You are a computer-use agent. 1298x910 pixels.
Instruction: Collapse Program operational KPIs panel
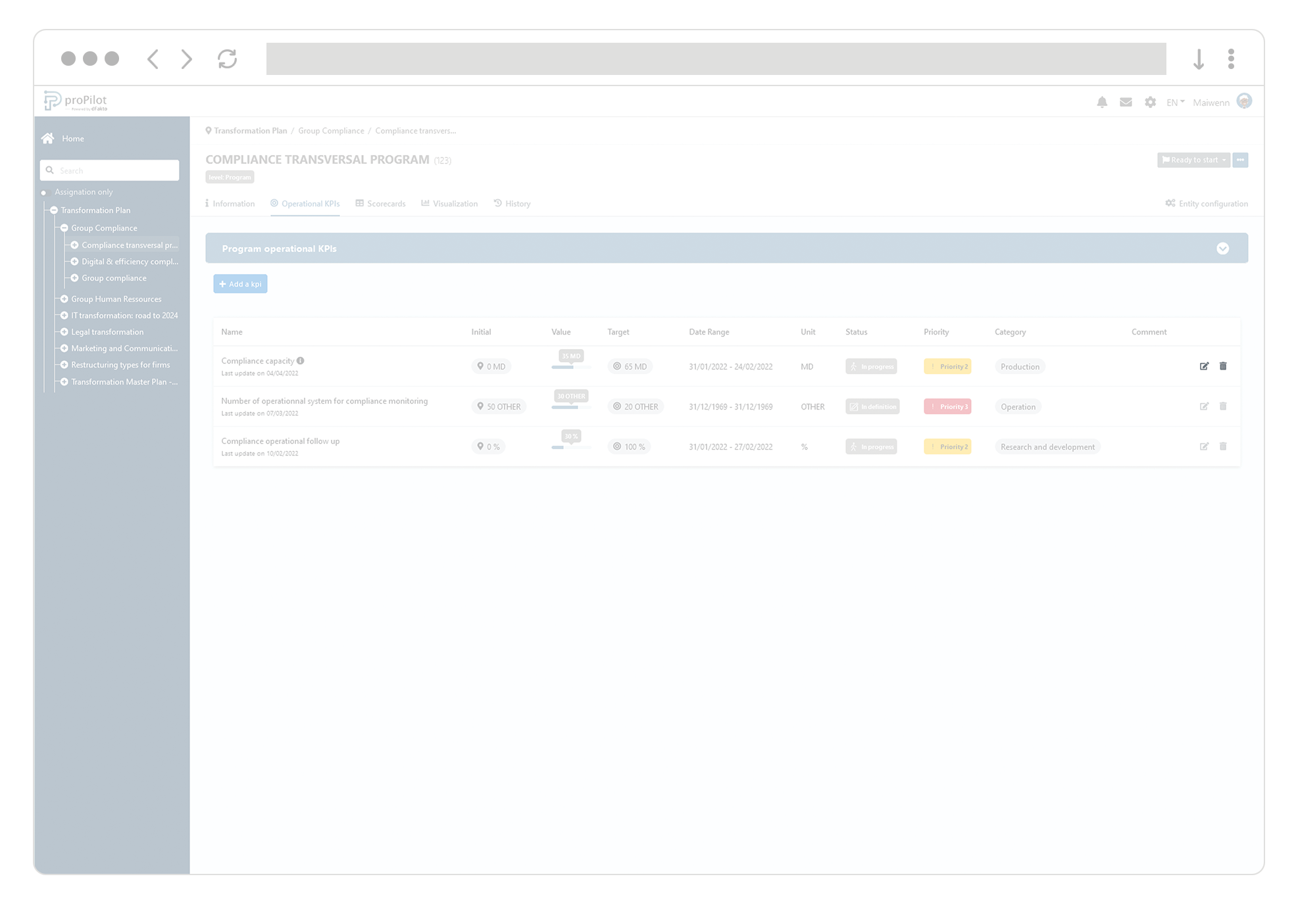tap(1222, 249)
